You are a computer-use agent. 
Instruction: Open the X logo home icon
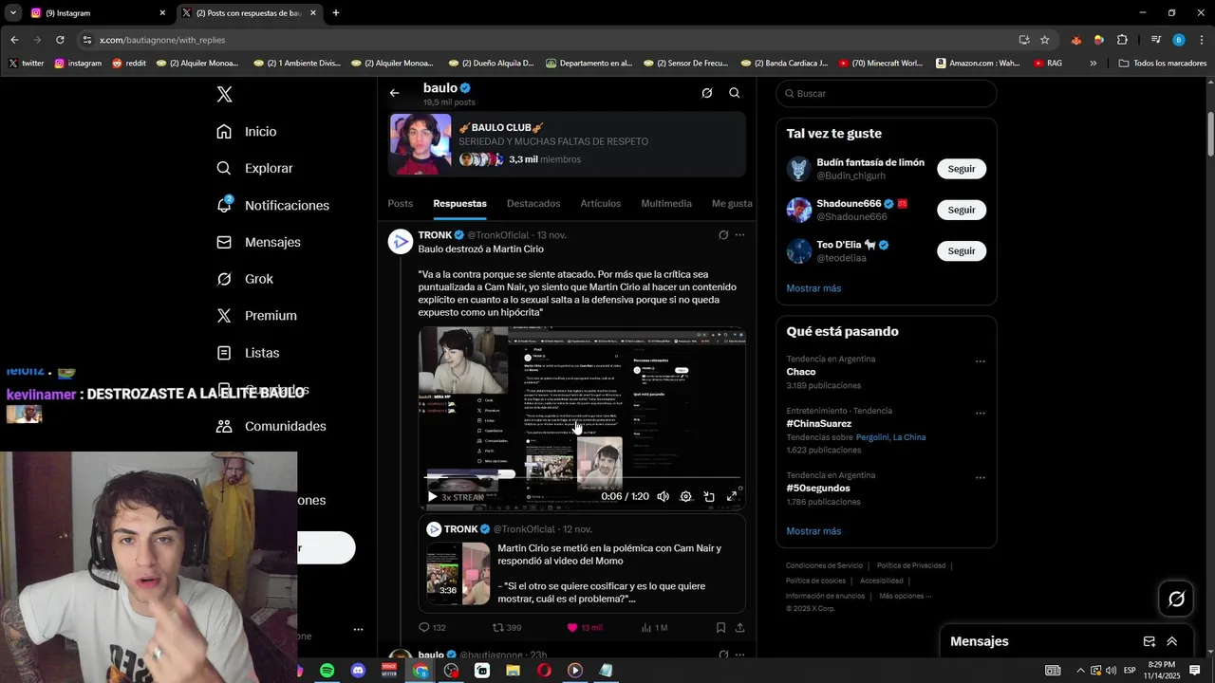coord(224,95)
